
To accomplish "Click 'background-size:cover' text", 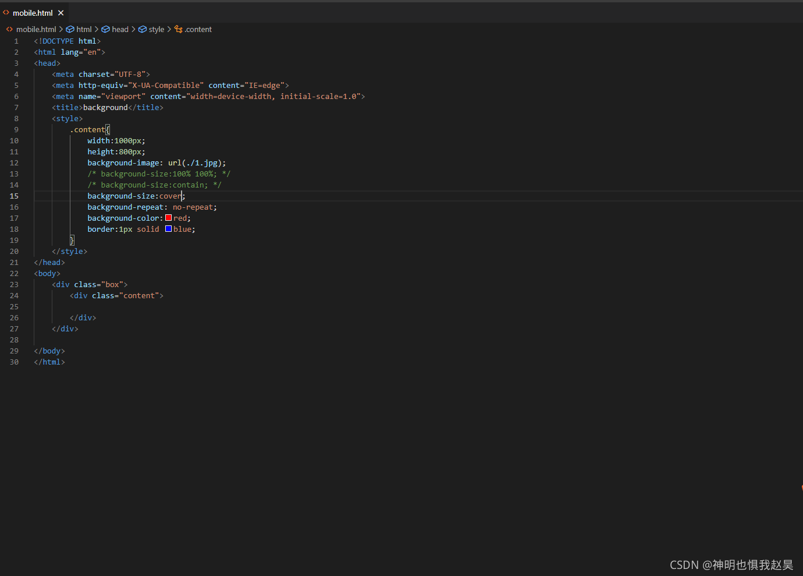I will [134, 196].
